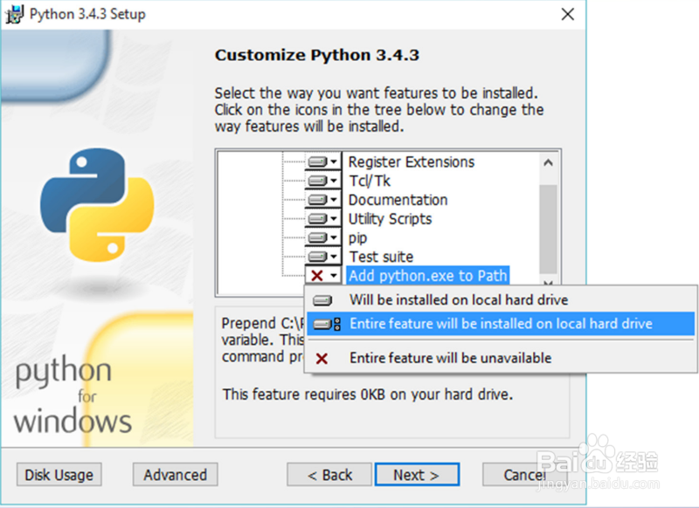Viewport: 699px width, 508px height.
Task: Click the red X icon in the popup menu
Action: point(322,359)
